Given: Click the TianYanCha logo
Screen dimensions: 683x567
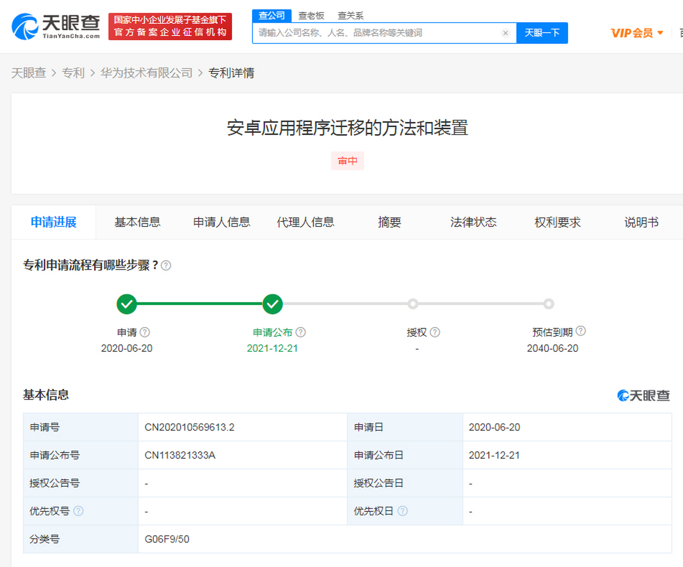Looking at the screenshot, I should (56, 27).
